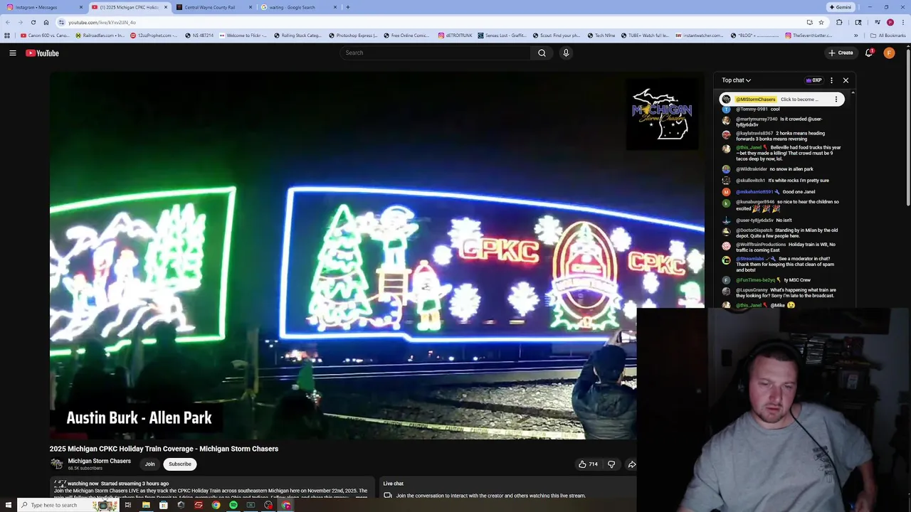Start voice search with microphone icon
Image resolution: width=911 pixels, height=512 pixels.
[x=566, y=53]
